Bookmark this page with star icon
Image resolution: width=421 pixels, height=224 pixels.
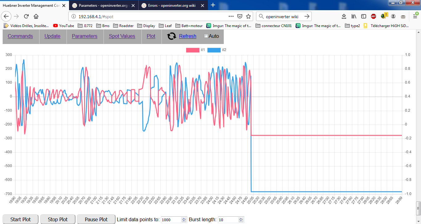pyautogui.click(x=248, y=16)
